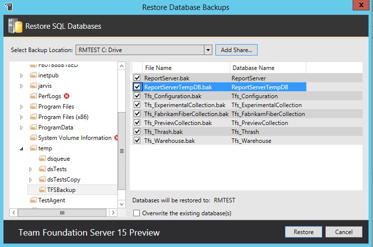The height and width of the screenshot is (247, 373).
Task: Uncheck the ReportServer.bak checkbox
Action: pyautogui.click(x=137, y=78)
